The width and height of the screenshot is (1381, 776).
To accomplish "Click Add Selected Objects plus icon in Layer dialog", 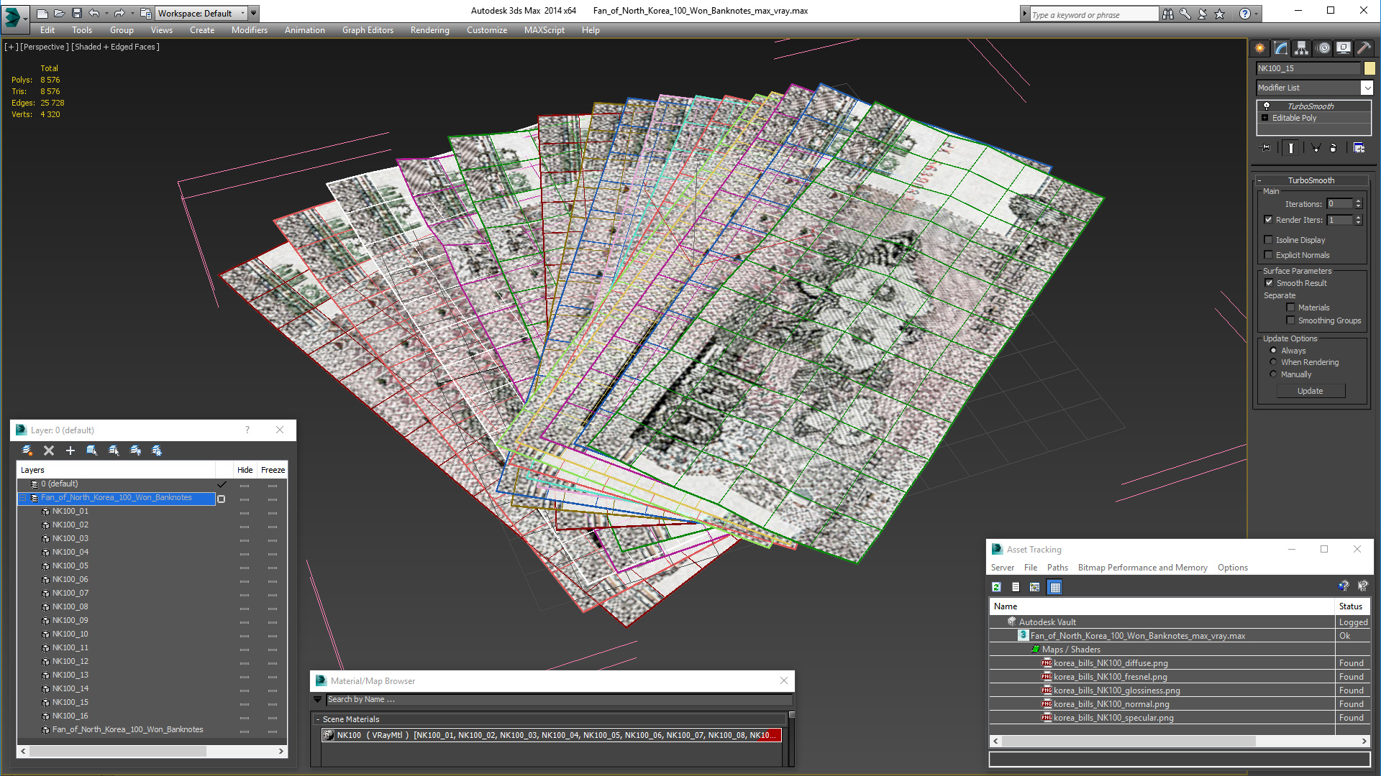I will (x=70, y=451).
